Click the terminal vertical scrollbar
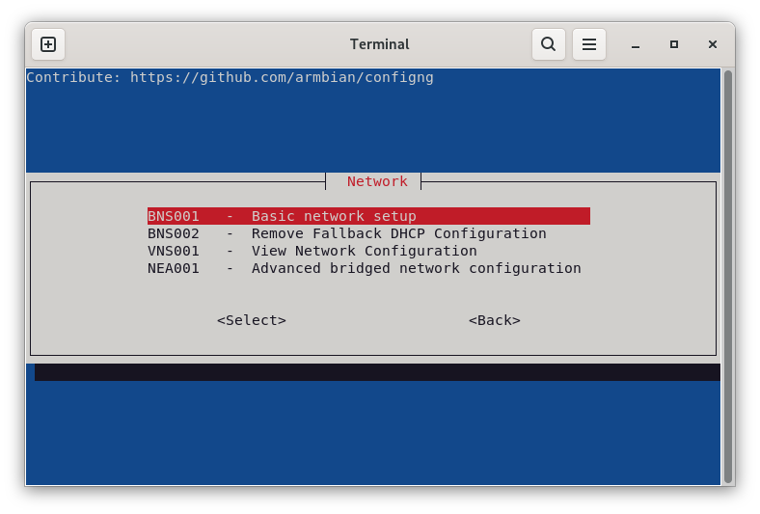Image resolution: width=760 pixels, height=514 pixels. 727,276
